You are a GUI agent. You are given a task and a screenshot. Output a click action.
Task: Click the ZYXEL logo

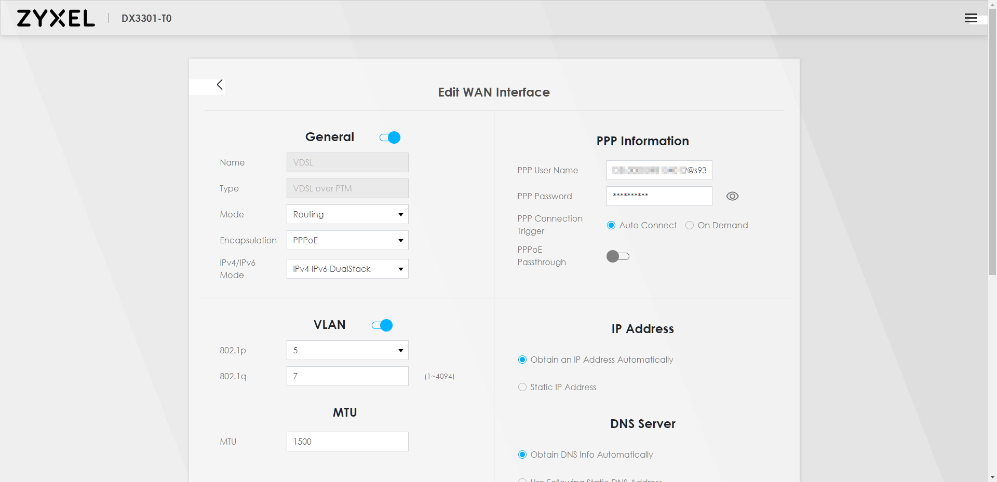(56, 19)
